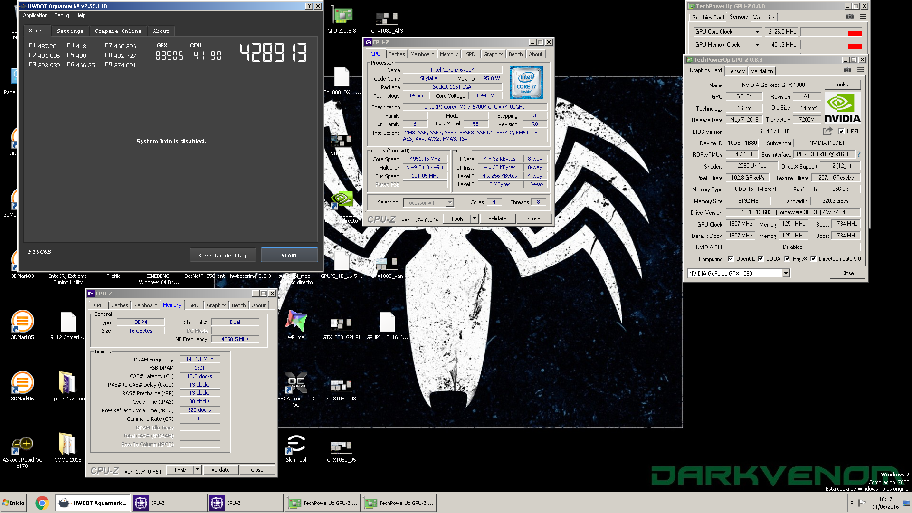
Task: Open the 19112.3dmark file icon
Action: pos(67,325)
